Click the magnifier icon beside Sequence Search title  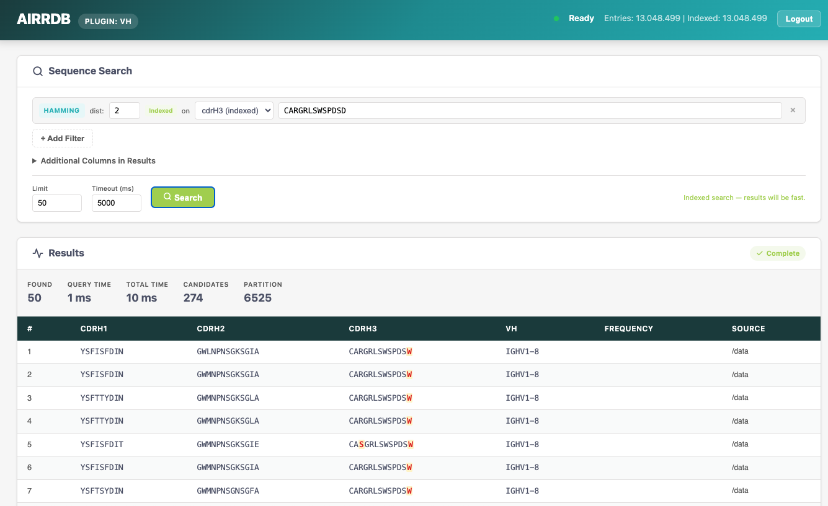[38, 71]
